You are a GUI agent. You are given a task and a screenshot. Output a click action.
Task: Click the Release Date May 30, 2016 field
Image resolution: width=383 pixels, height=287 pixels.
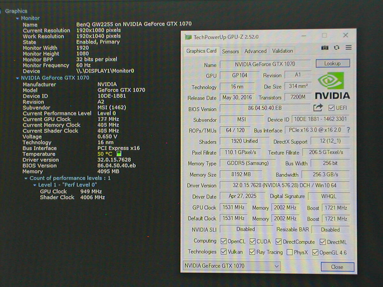coord(237,98)
